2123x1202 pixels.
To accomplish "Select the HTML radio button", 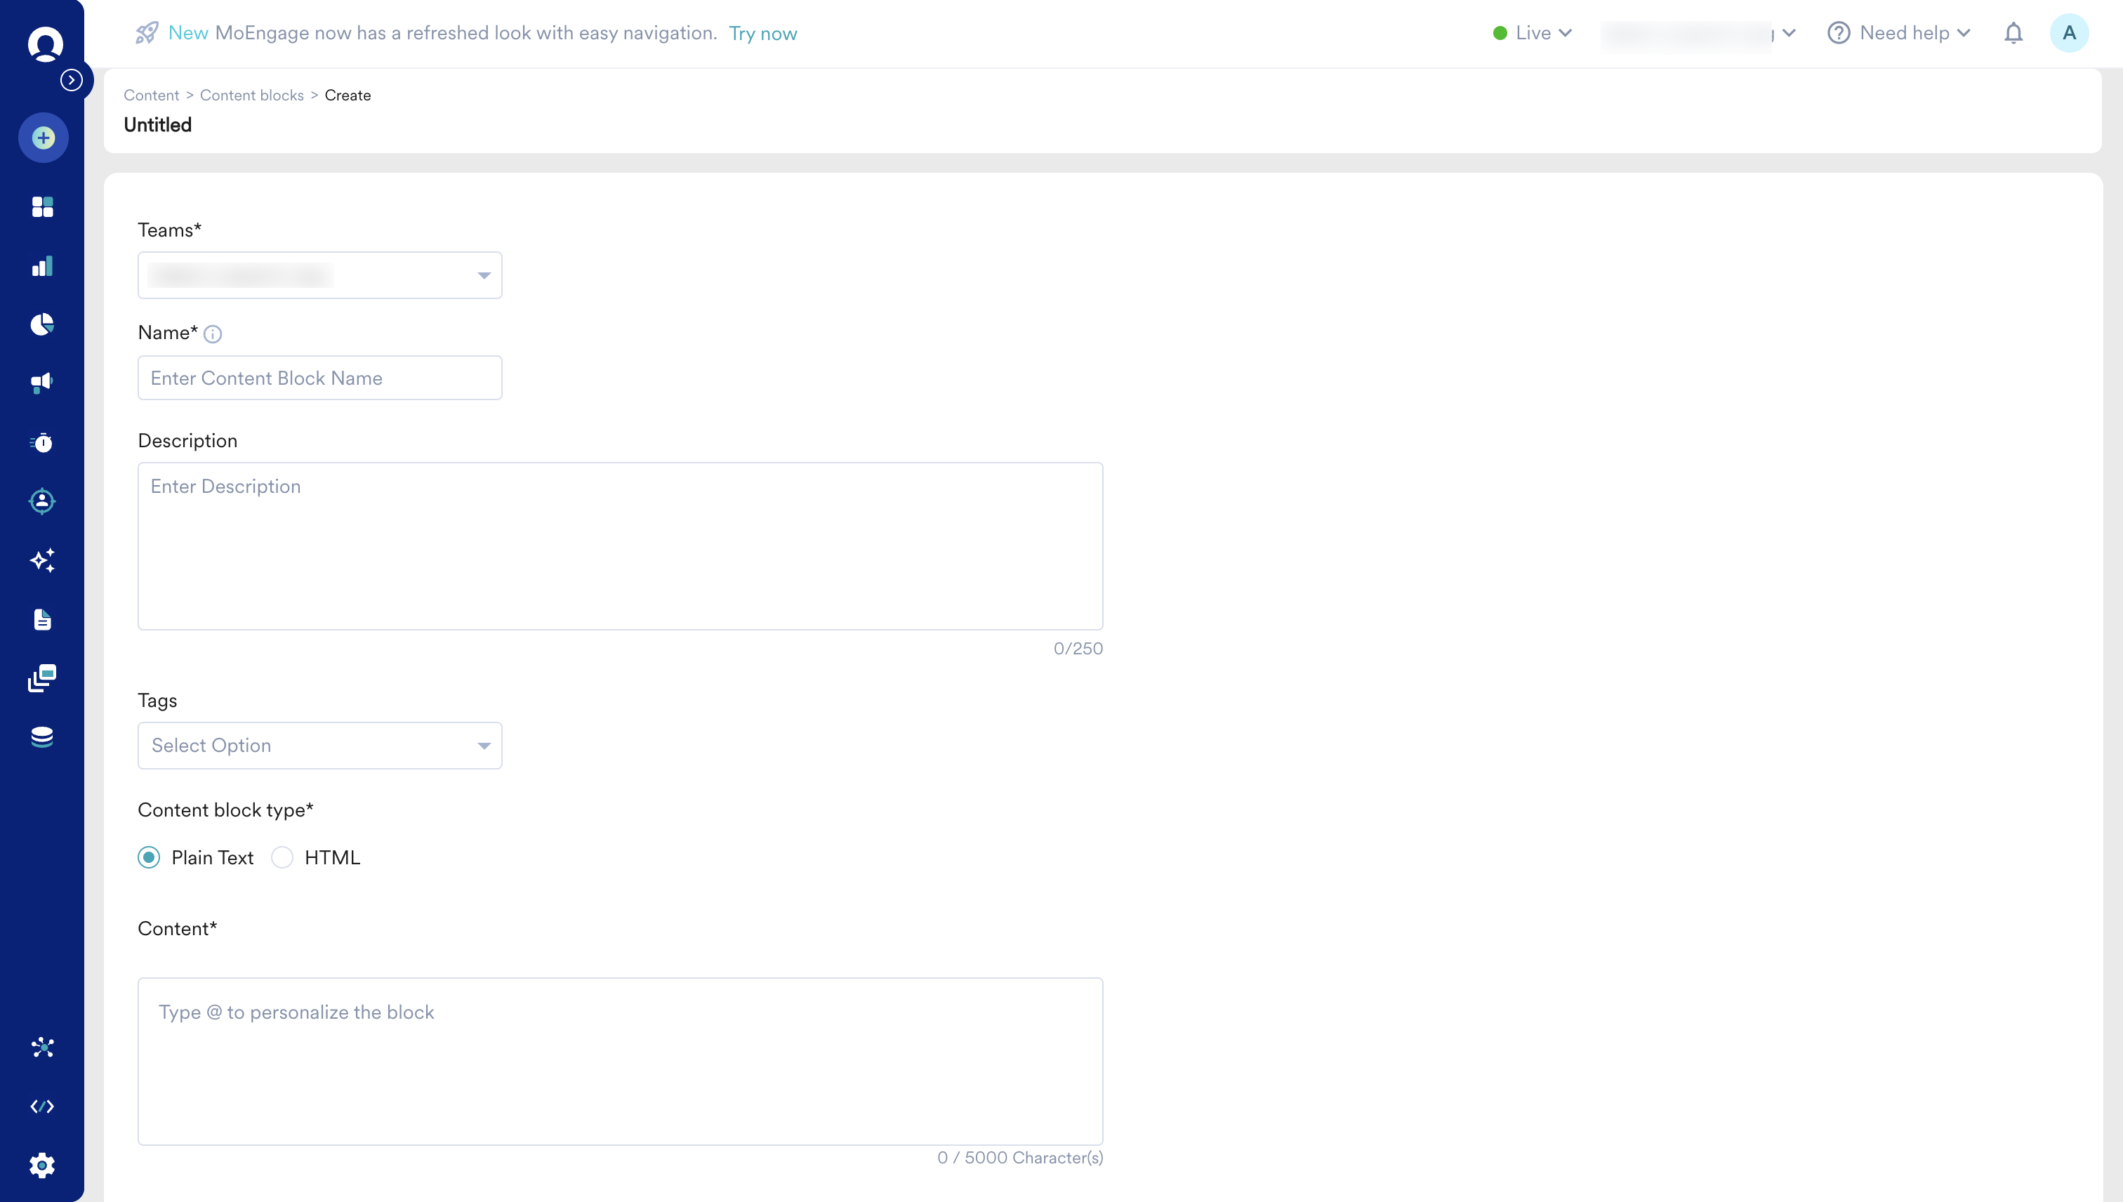I will pos(282,858).
